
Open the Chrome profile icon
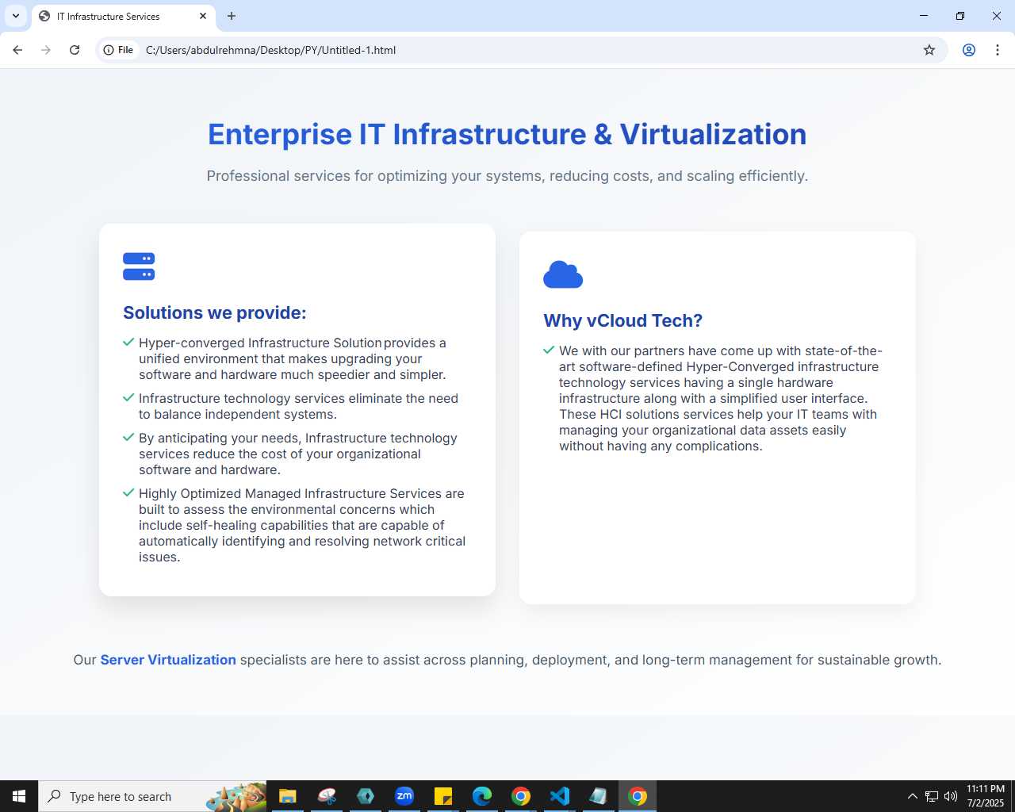coord(969,50)
